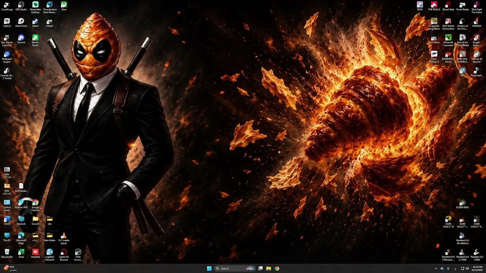The image size is (486, 273).
Task: Select the AnyDesk shortcut
Action: click(x=35, y=254)
